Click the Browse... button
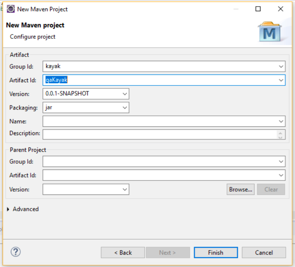This screenshot has height=267, width=295. 241,189
